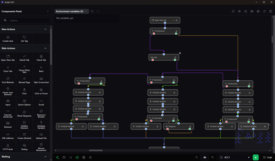Choose the Block Requests action

(24, 114)
